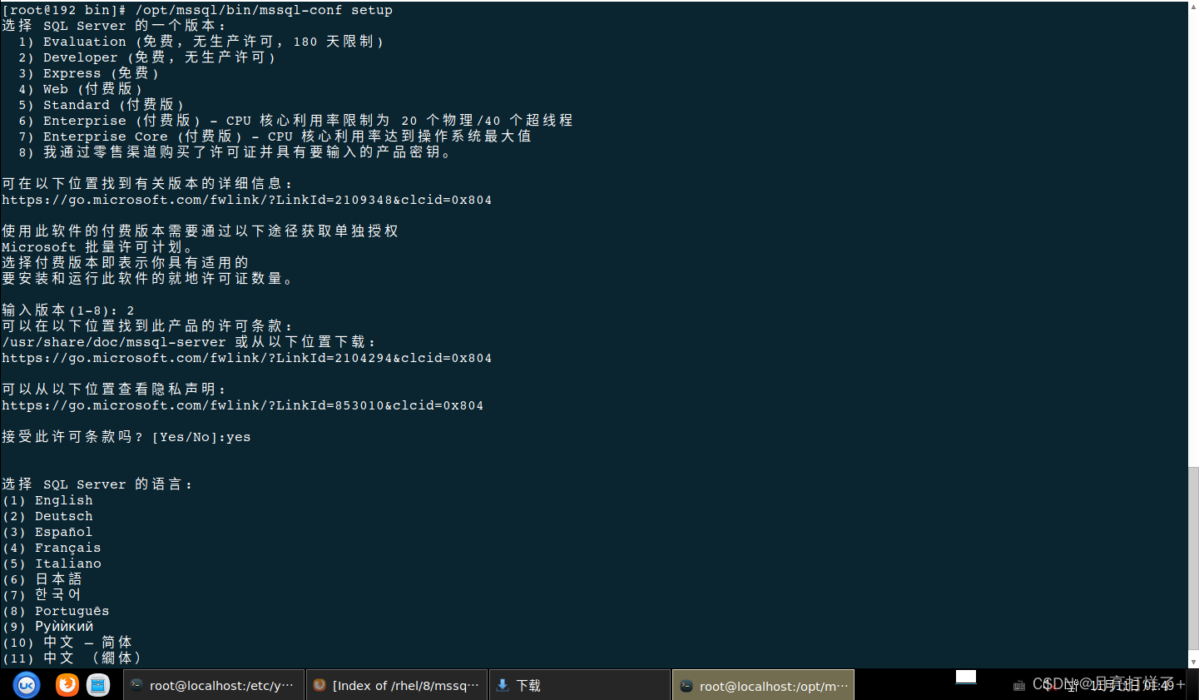Viewport: 1199px width, 700px height.
Task: Click the scrollbar down arrow
Action: point(1193,662)
